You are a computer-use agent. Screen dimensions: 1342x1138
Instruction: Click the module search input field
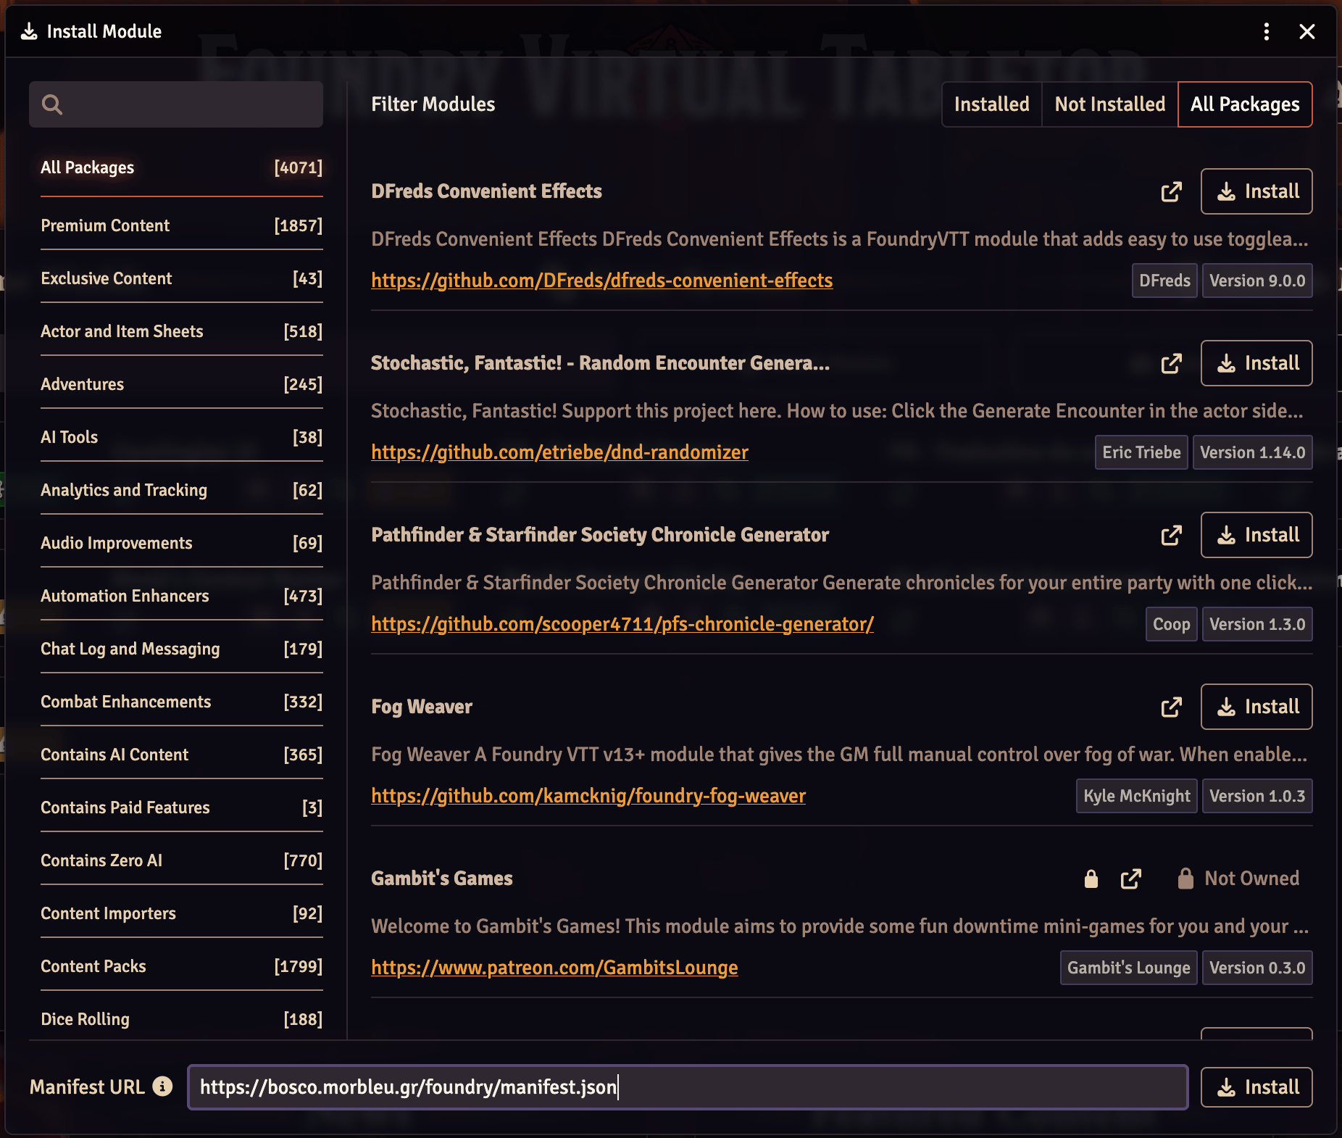[176, 104]
